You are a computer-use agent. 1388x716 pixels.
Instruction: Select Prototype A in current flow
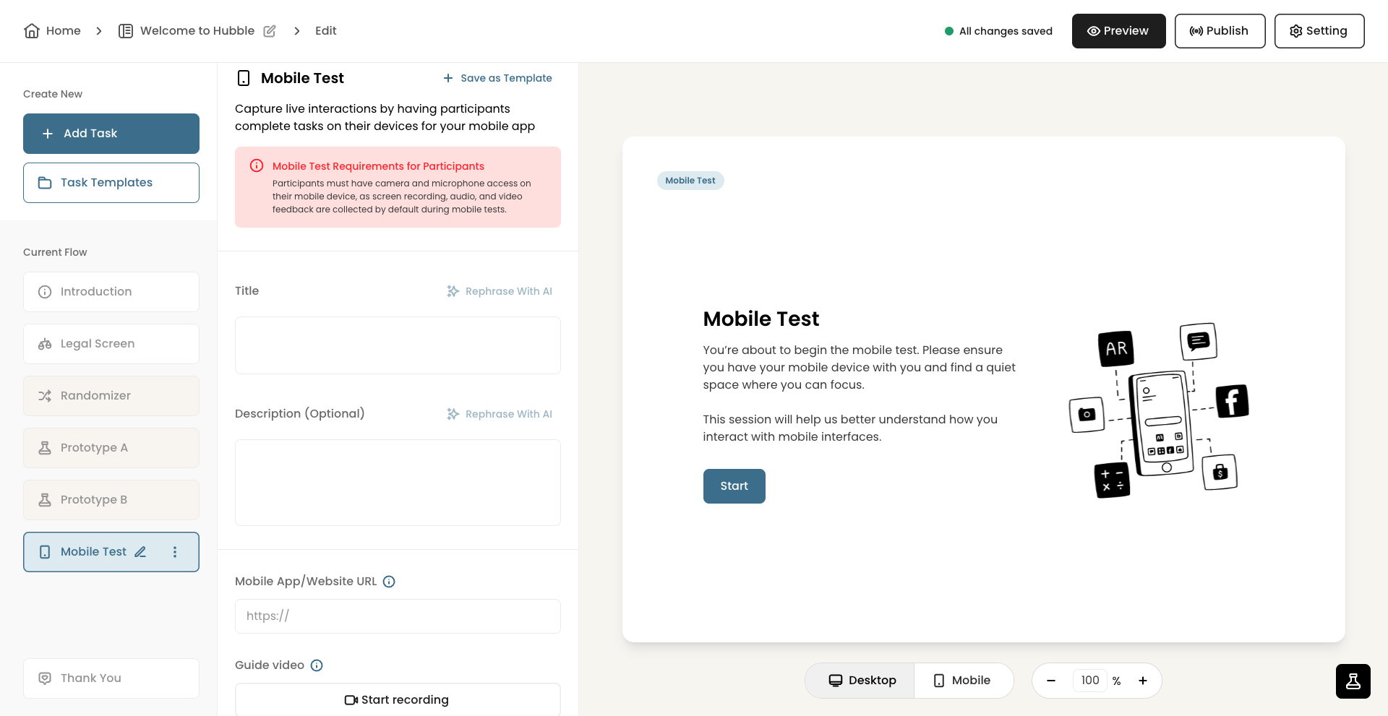tap(111, 448)
